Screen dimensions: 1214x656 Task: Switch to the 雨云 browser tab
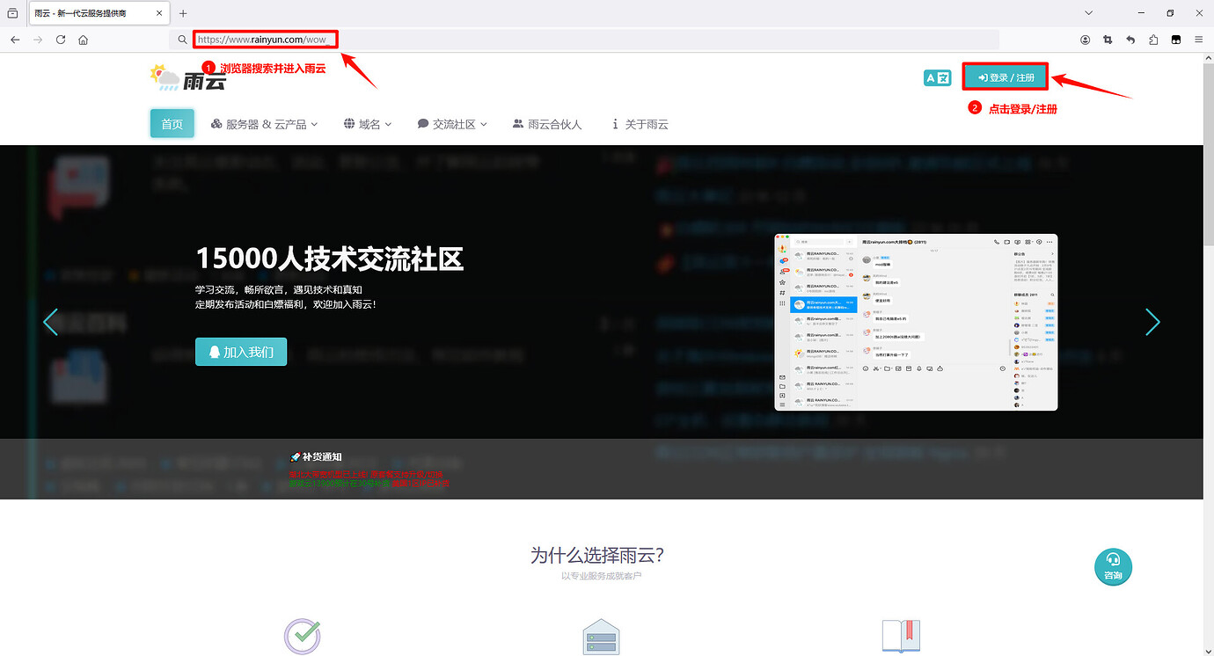(79, 13)
